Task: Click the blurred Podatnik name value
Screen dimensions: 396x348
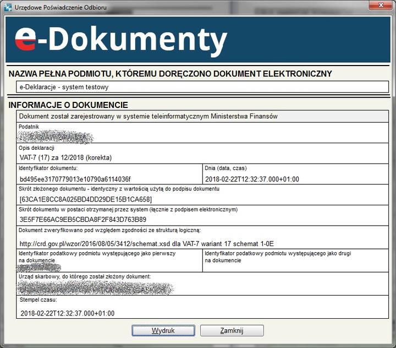Action: [x=56, y=137]
